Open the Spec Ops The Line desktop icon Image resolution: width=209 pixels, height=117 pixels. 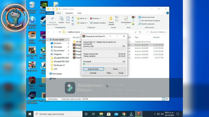pyautogui.click(x=32, y=52)
